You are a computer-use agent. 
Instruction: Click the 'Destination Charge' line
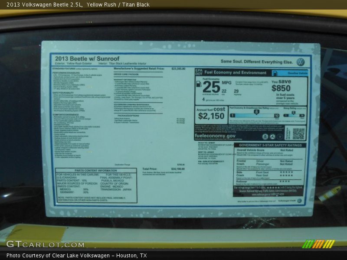point(122,165)
